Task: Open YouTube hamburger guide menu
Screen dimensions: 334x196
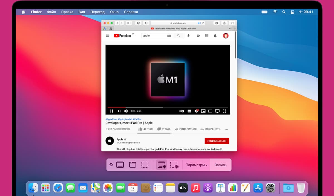Action: pyautogui.click(x=108, y=36)
